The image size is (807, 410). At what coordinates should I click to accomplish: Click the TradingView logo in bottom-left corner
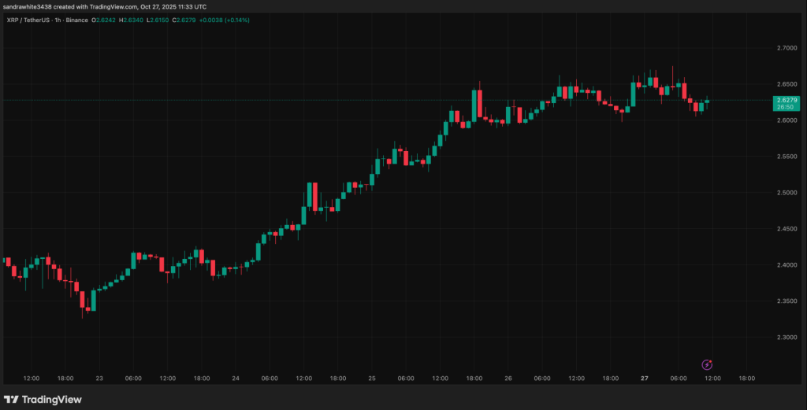point(43,400)
